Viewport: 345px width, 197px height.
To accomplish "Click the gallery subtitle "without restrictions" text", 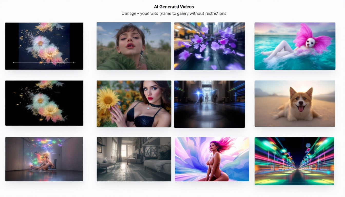I will [208, 13].
